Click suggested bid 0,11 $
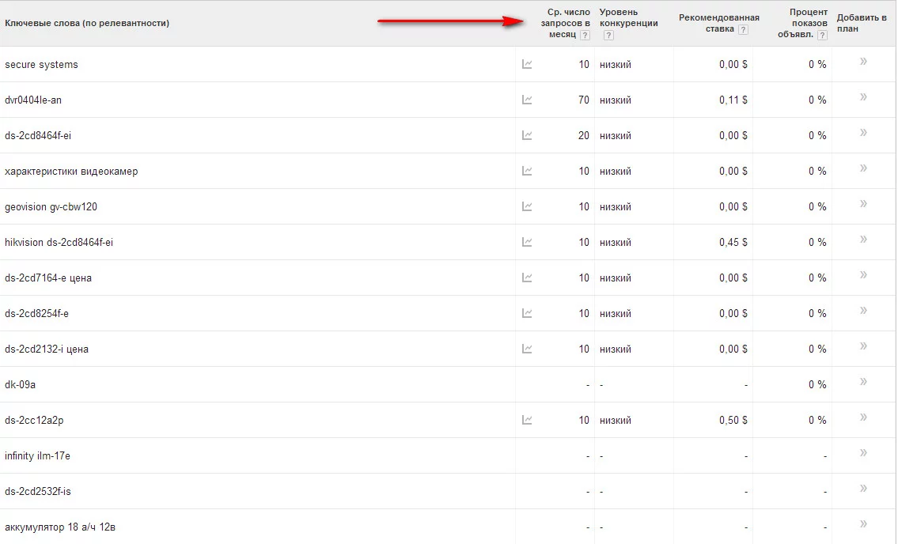This screenshot has width=898, height=544. 733,100
